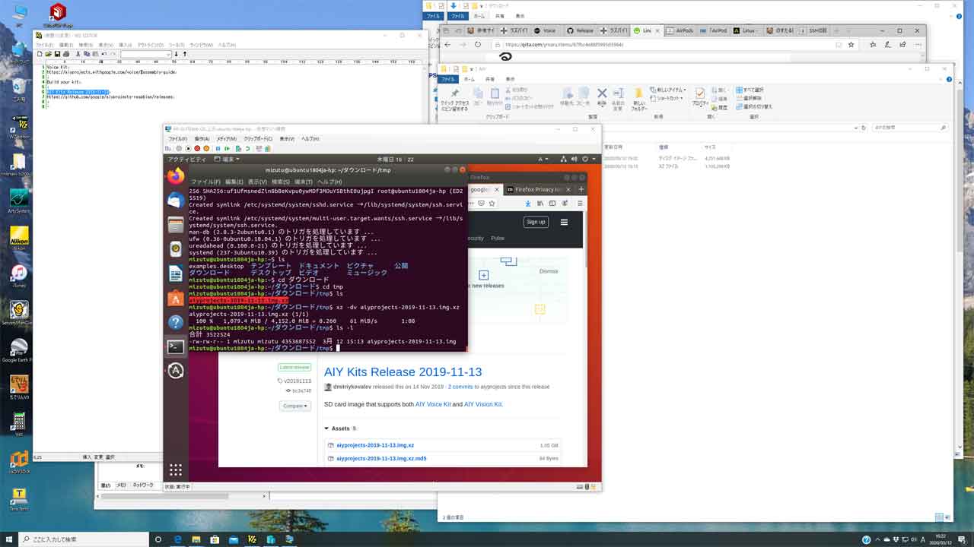This screenshot has height=547, width=974.
Task: Open GNOME system status menu arrow
Action: click(595, 160)
